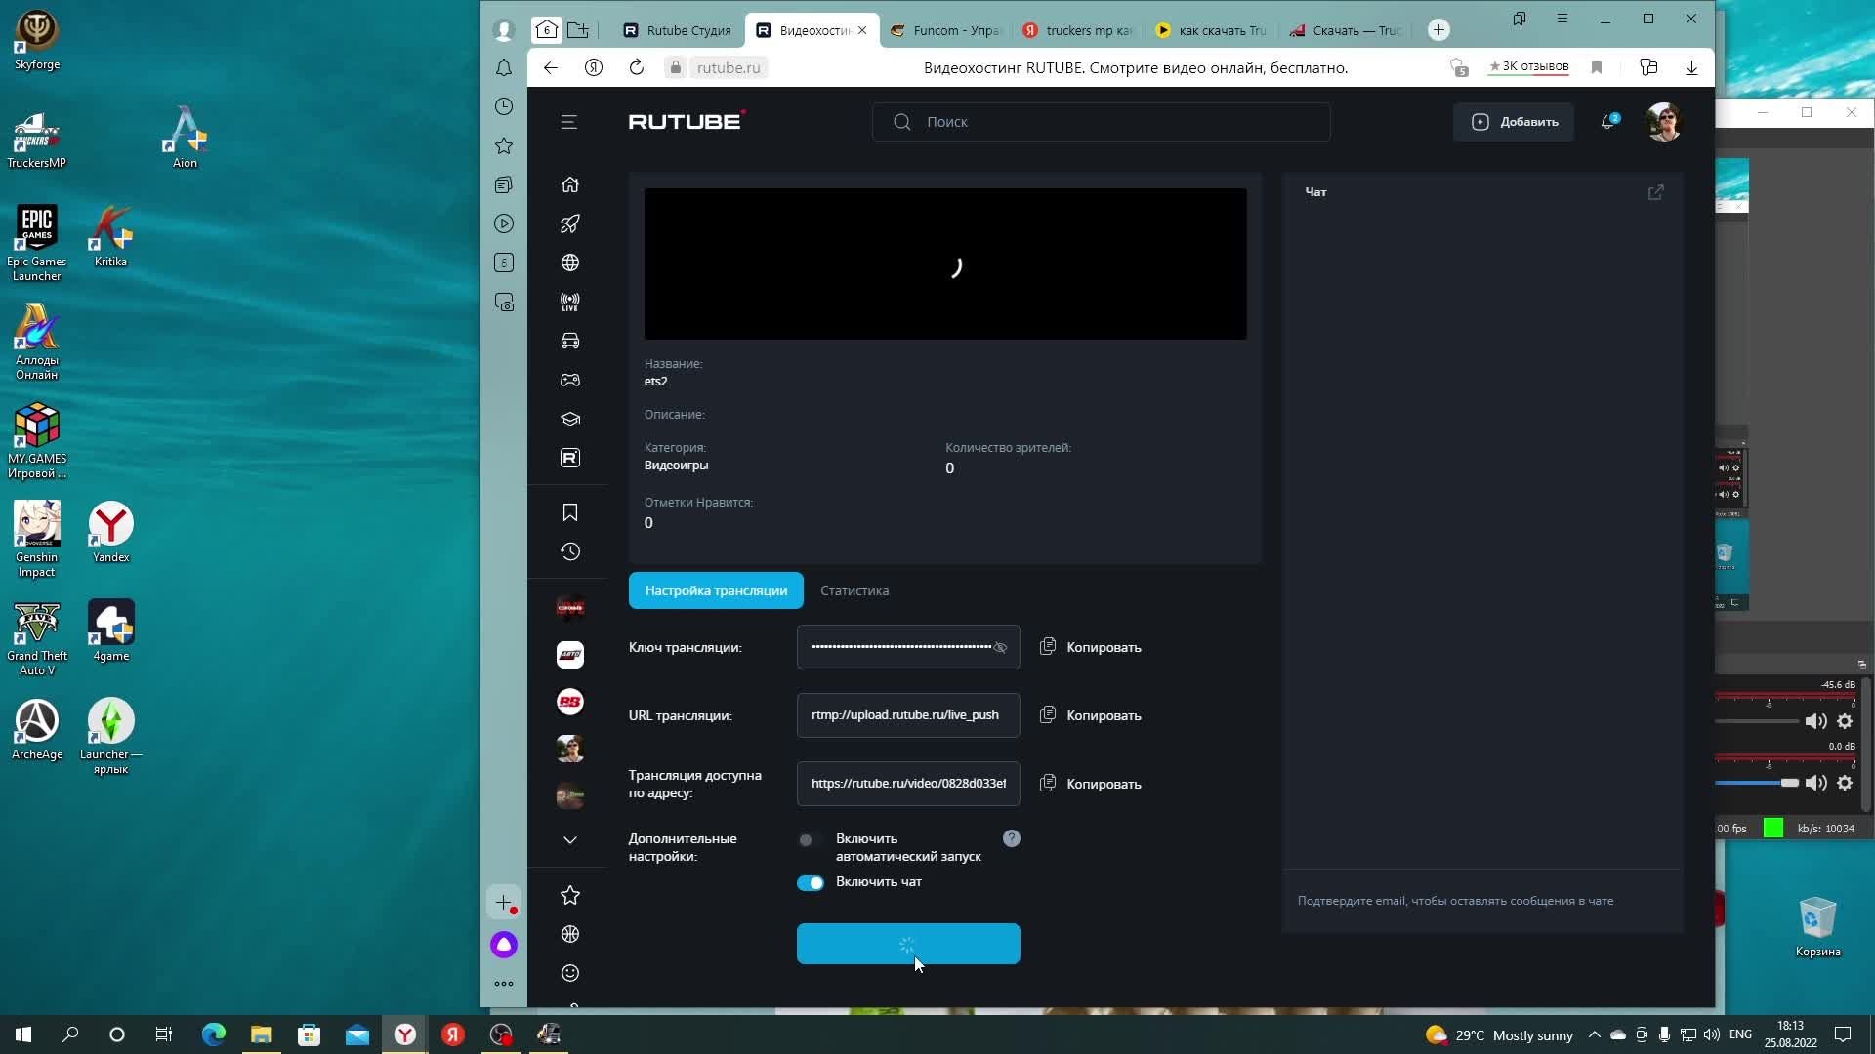This screenshot has height=1054, width=1875.
Task: Open the gamepad games category icon
Action: click(570, 381)
